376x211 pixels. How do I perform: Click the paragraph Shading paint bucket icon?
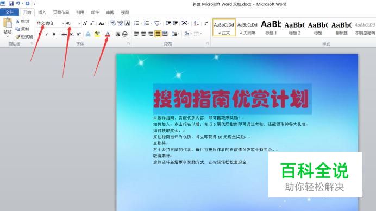(186, 34)
